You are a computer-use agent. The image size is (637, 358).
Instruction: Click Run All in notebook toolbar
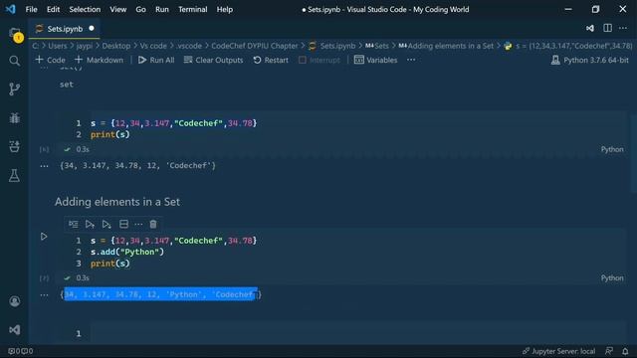[x=156, y=60]
